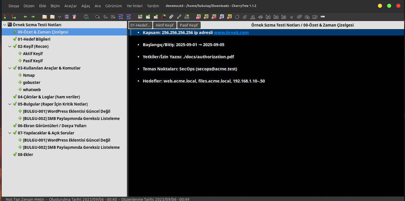
Task: Insert an anchor via toolbar icon
Action: point(187,17)
